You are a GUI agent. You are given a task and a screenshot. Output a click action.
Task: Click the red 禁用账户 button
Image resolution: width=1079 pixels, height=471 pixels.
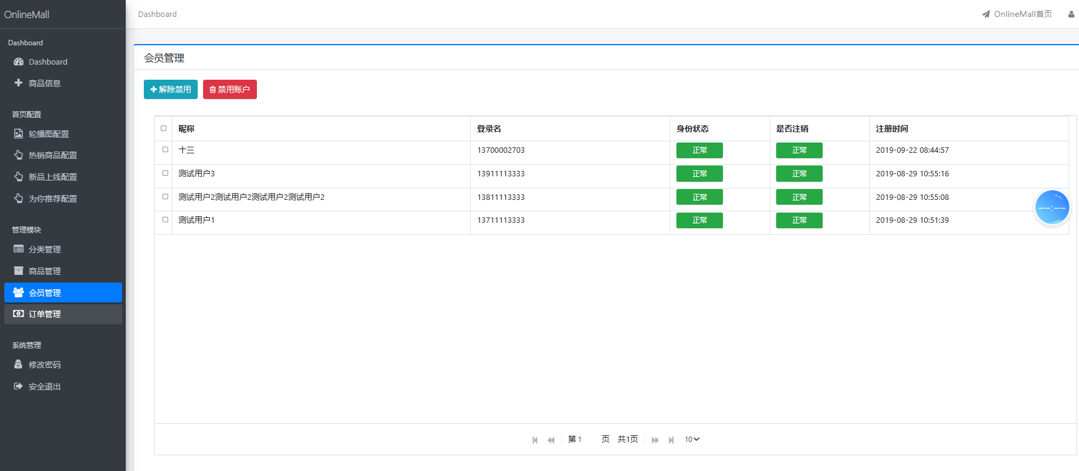pyautogui.click(x=230, y=89)
